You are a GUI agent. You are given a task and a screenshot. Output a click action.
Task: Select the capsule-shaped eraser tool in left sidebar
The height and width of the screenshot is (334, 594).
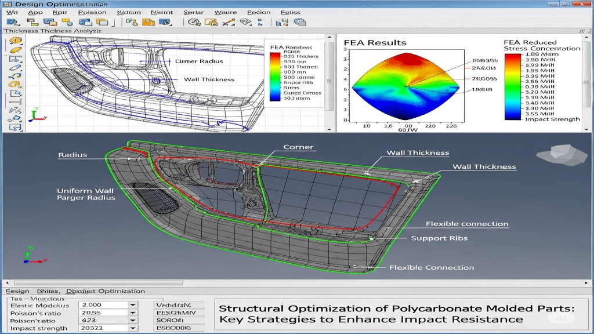point(16,68)
